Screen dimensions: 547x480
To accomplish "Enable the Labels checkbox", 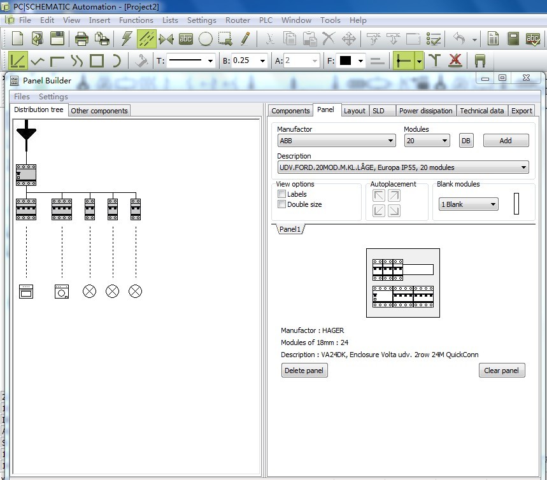I will click(x=281, y=194).
